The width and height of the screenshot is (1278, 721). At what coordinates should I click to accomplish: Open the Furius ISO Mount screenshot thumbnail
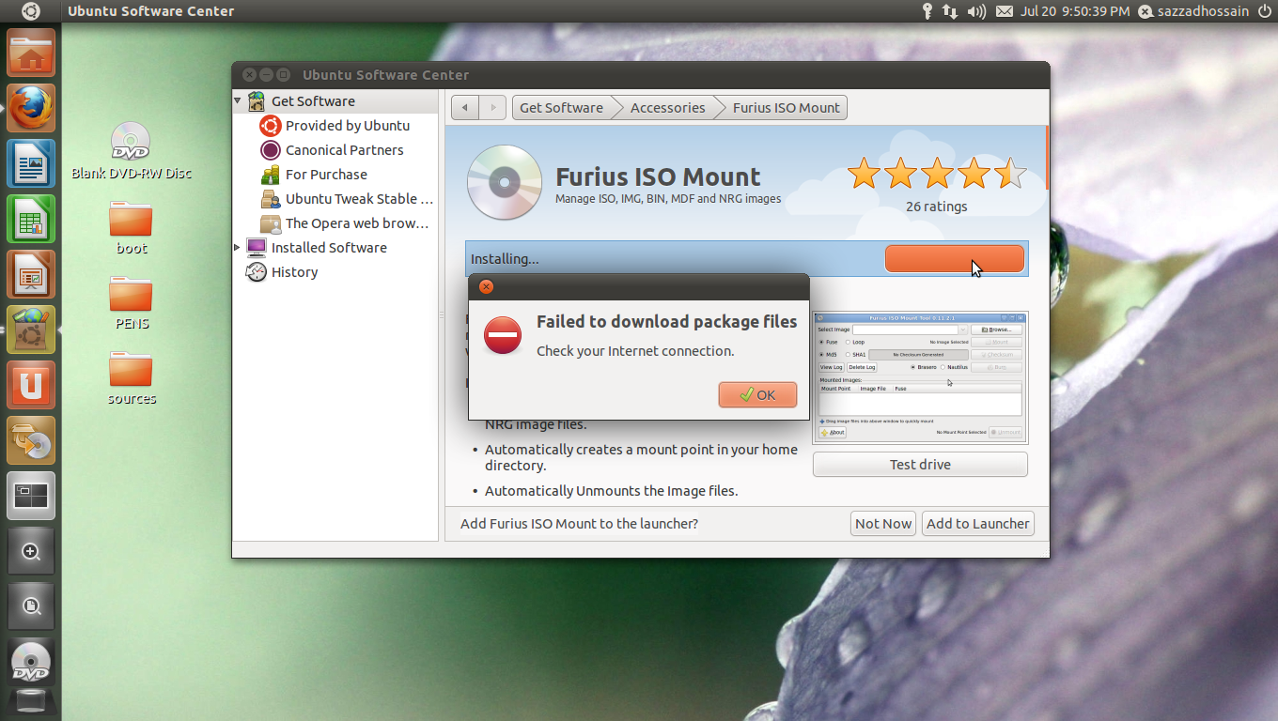coord(920,377)
